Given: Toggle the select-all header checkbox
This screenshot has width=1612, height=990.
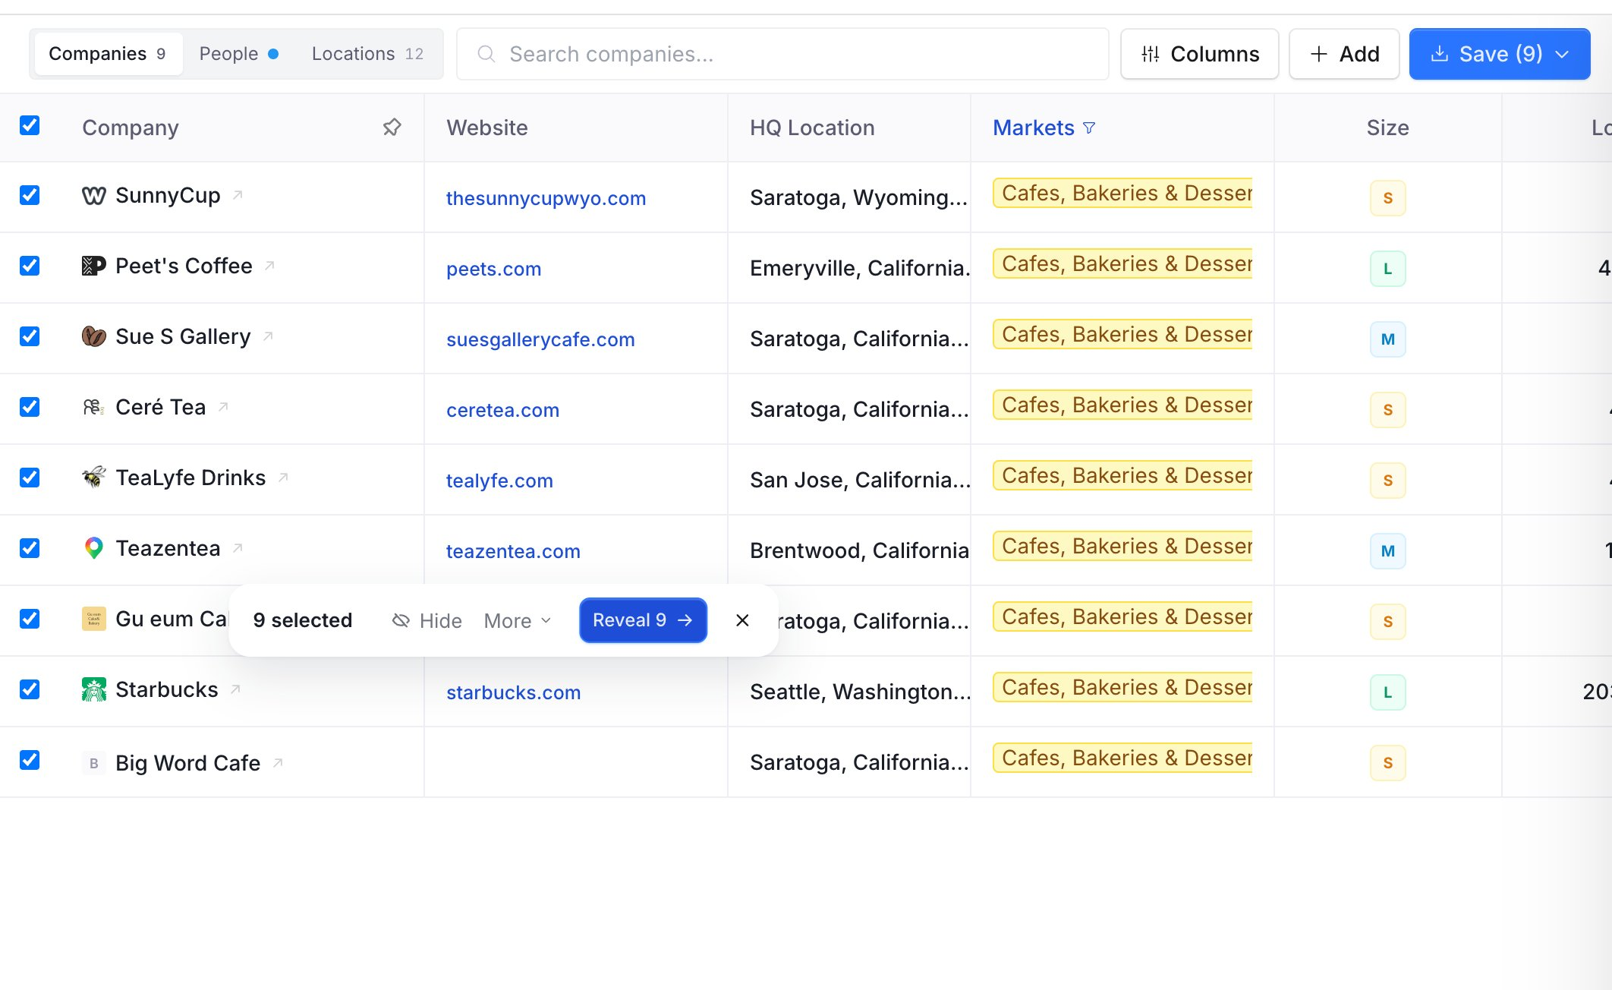Looking at the screenshot, I should [x=30, y=125].
